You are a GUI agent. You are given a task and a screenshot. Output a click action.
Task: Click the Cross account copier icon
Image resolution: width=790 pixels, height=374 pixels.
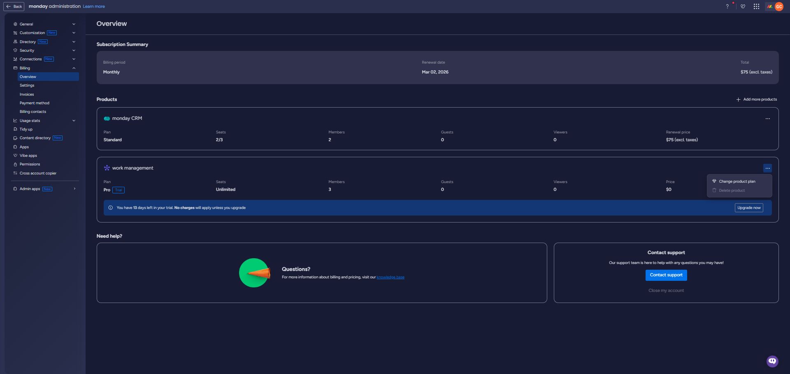tap(15, 173)
